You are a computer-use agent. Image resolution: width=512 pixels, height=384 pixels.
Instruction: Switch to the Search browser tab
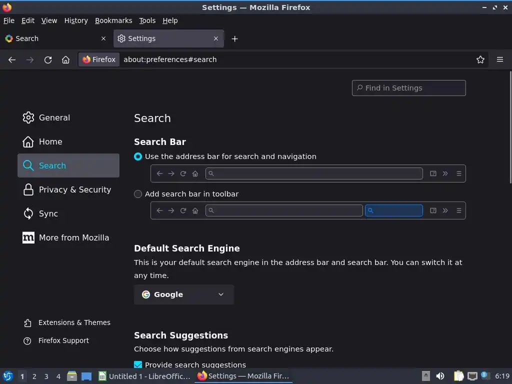pyautogui.click(x=55, y=38)
